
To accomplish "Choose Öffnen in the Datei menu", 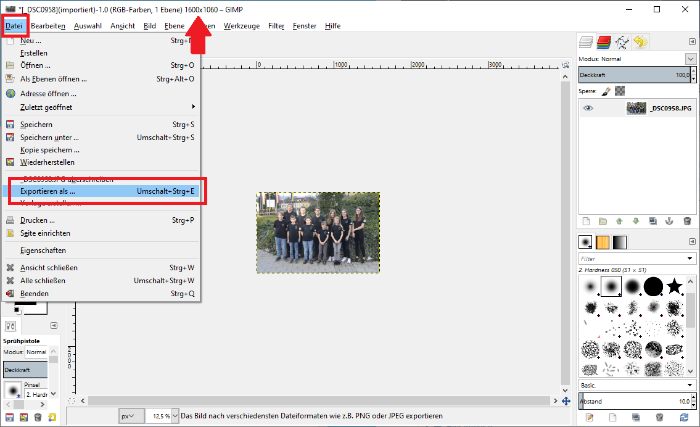I will tap(101, 65).
